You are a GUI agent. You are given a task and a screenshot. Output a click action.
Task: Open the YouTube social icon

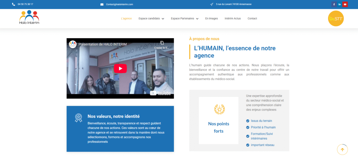tap(345, 4)
